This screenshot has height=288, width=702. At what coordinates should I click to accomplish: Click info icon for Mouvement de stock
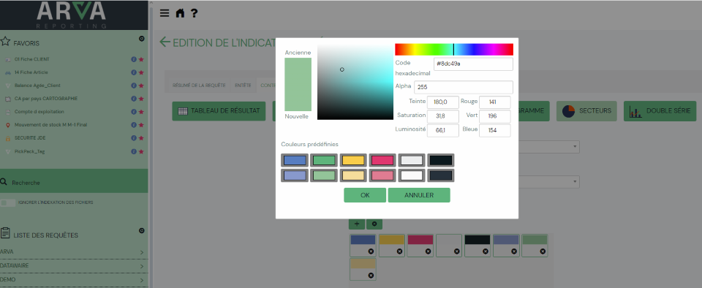[x=133, y=125]
